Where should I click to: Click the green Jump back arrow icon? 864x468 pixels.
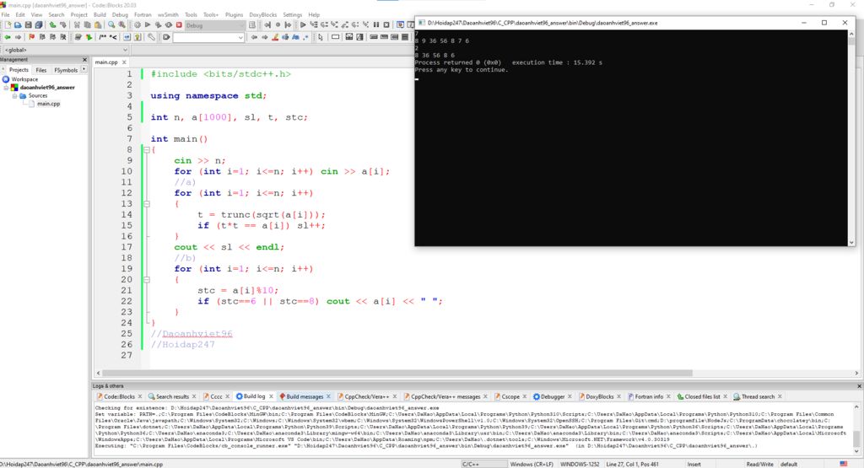(x=8, y=37)
